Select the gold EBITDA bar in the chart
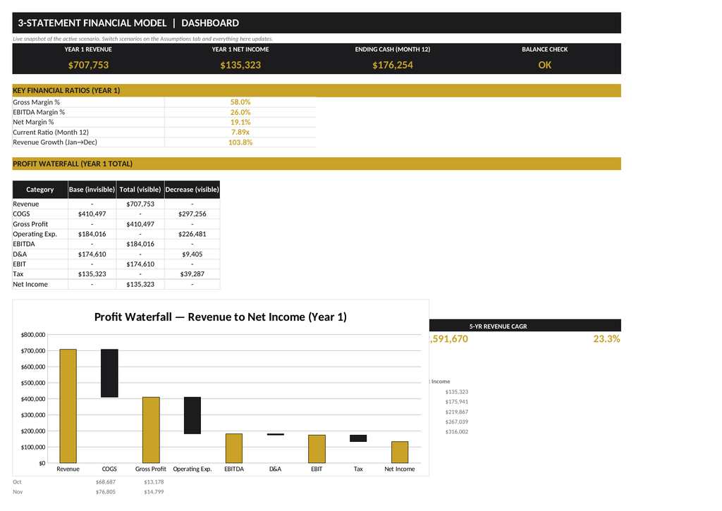This screenshot has height=511, width=722. [x=234, y=448]
